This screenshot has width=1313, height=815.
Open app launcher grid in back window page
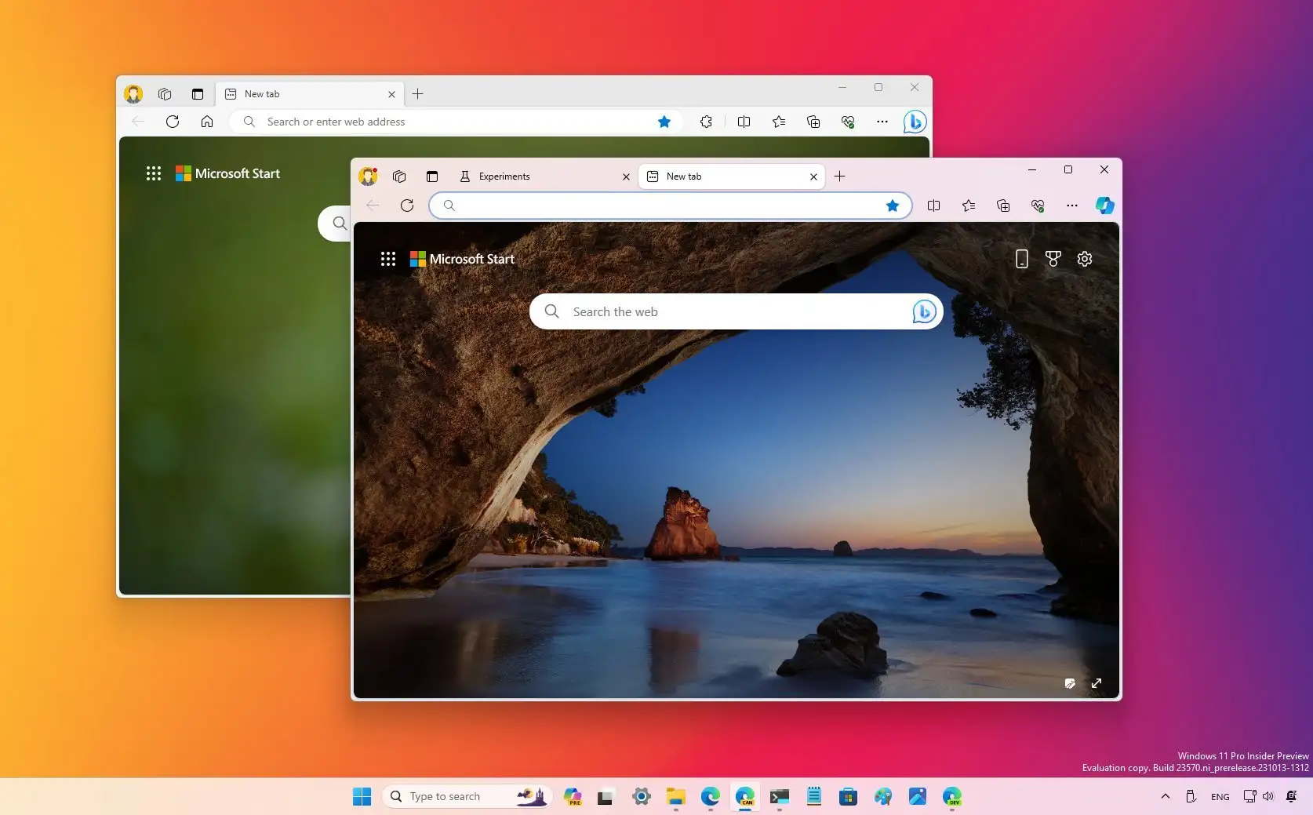[154, 173]
